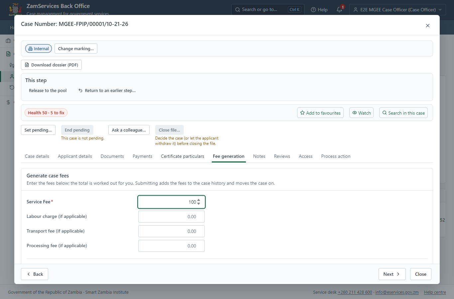Add this case to favourites
Viewport: 454px width, 299px height.
click(x=320, y=113)
